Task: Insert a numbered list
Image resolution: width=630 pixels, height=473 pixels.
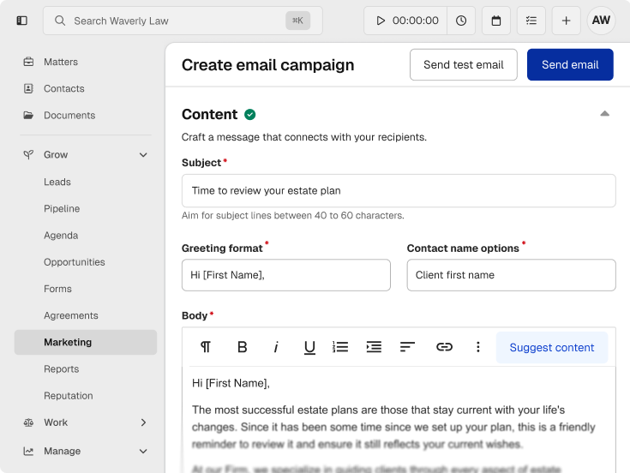Action: [x=340, y=347]
